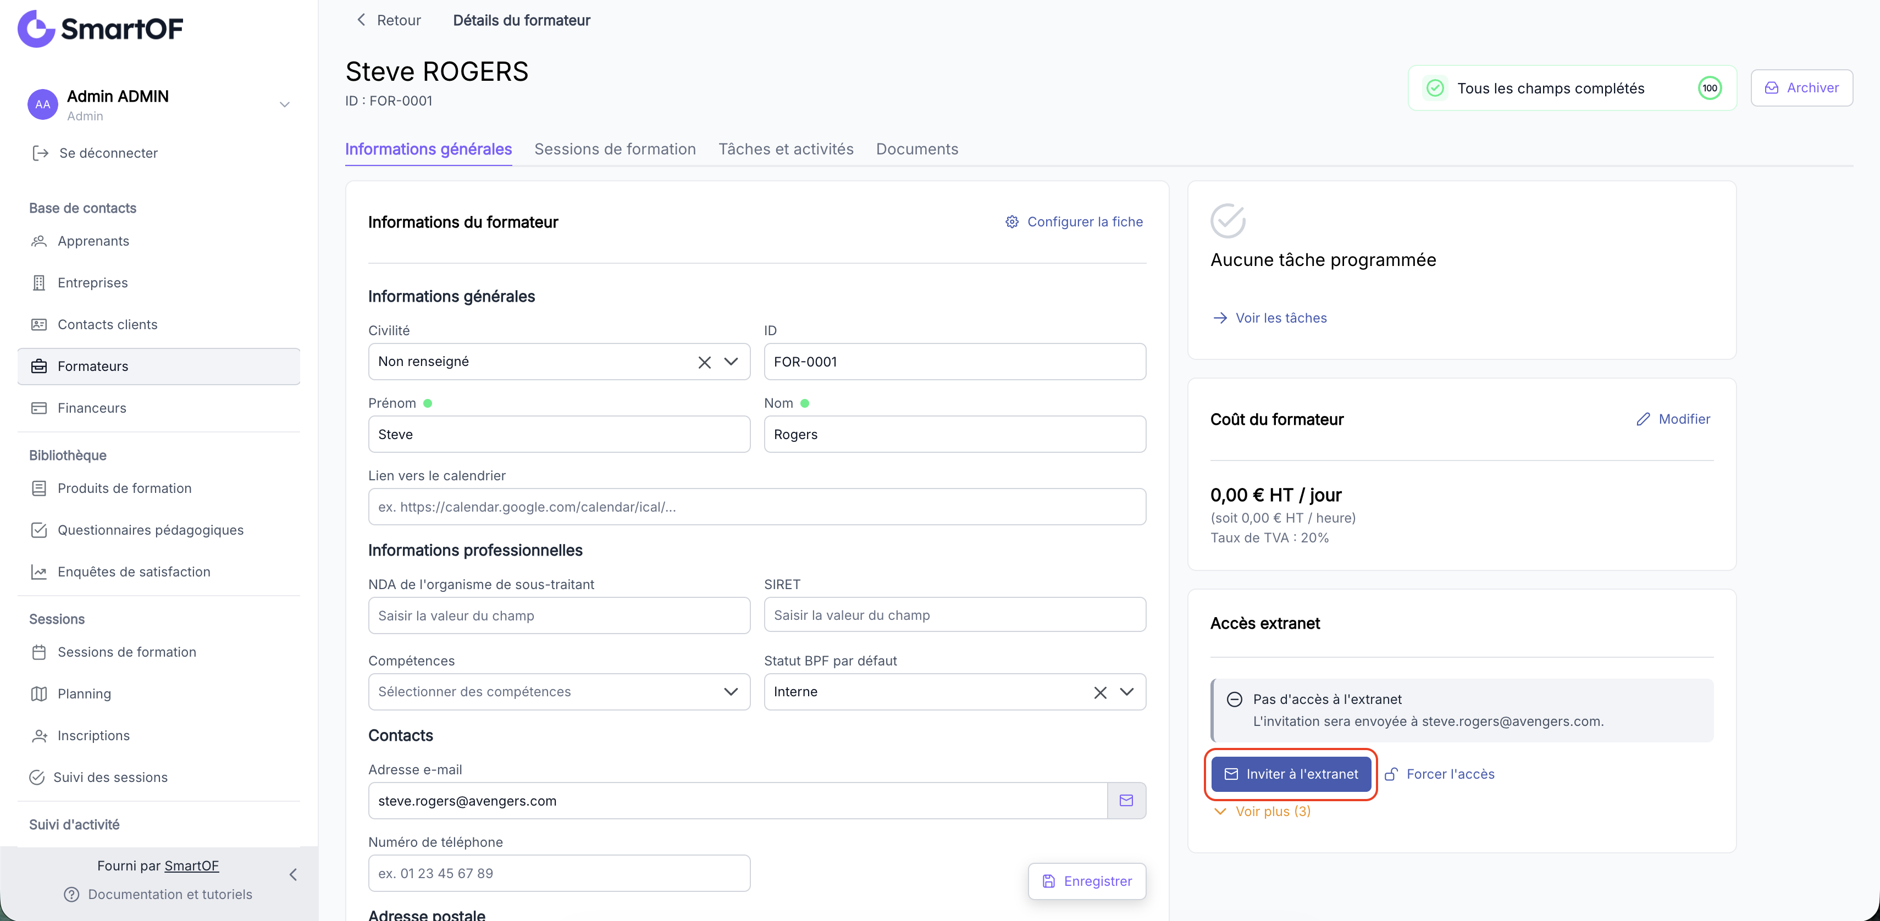
Task: Open the Statut BPF dropdown arrow
Action: [1127, 692]
